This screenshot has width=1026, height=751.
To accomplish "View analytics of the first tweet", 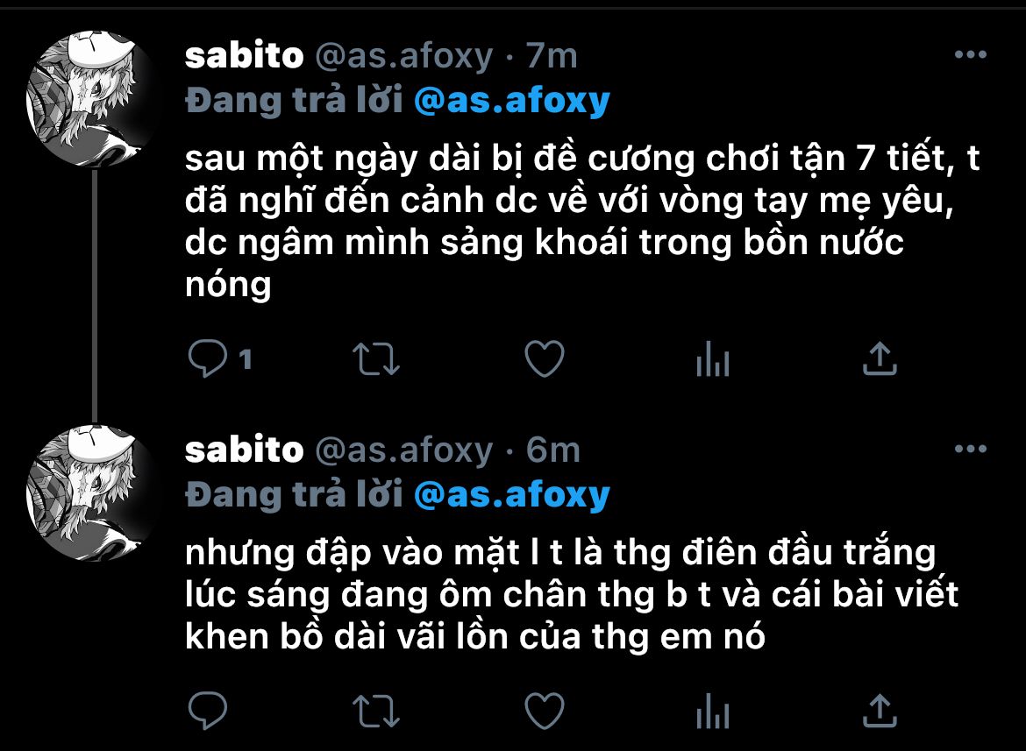I will [x=713, y=358].
